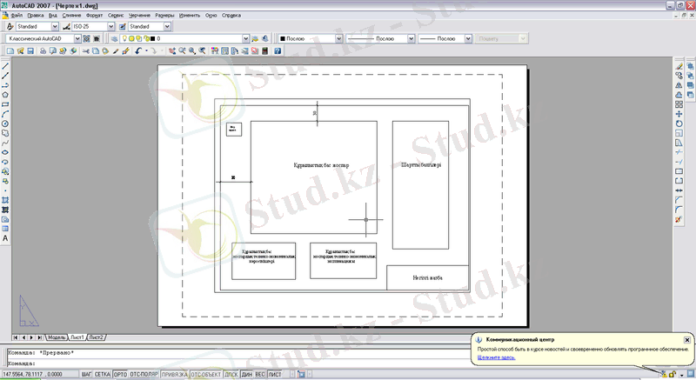
Task: Open the Справка menu
Action: pos(231,15)
